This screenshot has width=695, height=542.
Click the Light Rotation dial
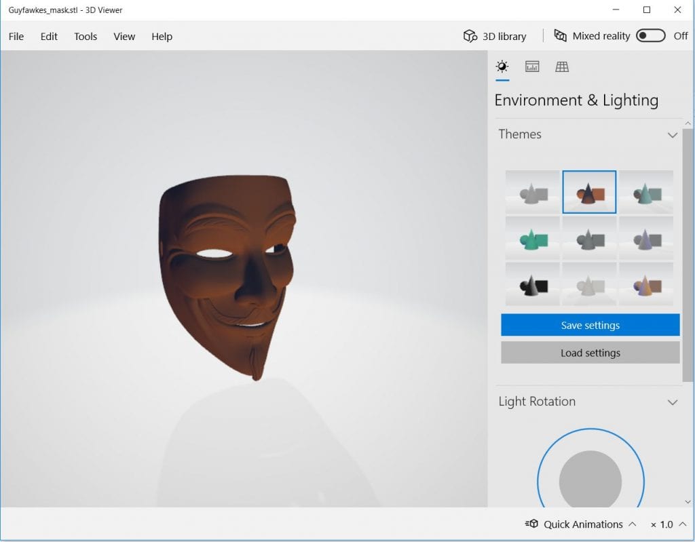pyautogui.click(x=590, y=480)
